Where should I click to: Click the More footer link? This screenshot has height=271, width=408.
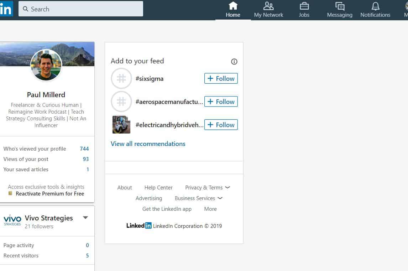coord(210,209)
